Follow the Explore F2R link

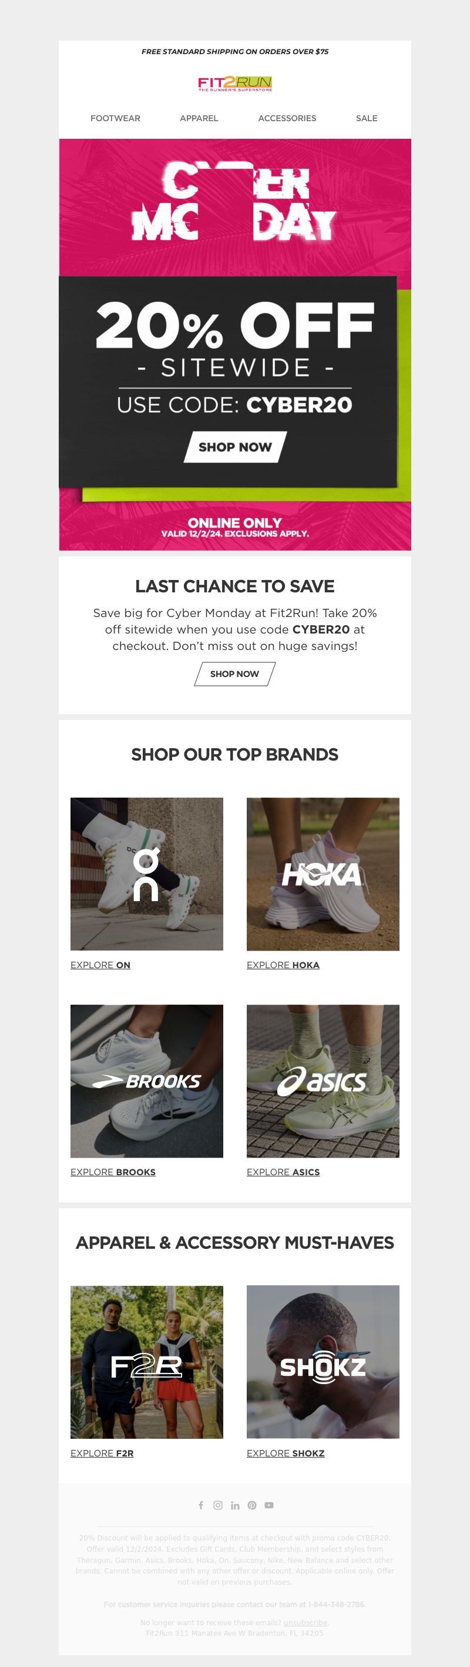click(102, 1452)
